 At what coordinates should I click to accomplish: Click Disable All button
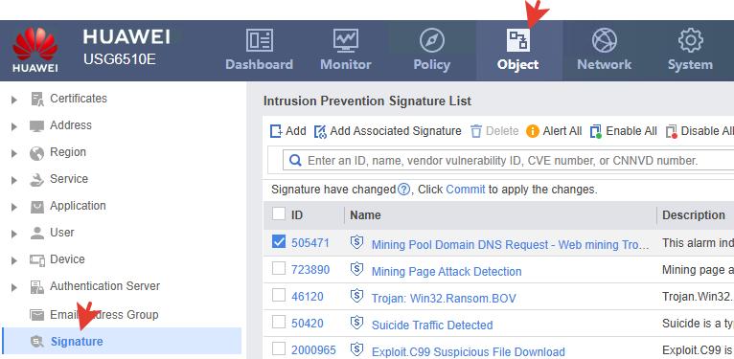pyautogui.click(x=700, y=131)
